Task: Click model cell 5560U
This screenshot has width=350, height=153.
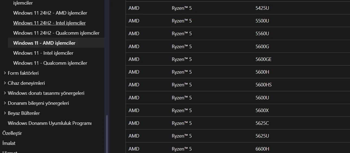Action: (262, 34)
